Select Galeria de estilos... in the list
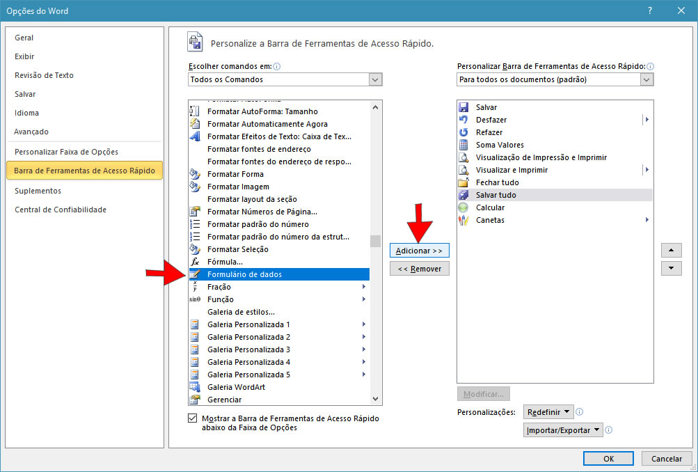 point(279,312)
